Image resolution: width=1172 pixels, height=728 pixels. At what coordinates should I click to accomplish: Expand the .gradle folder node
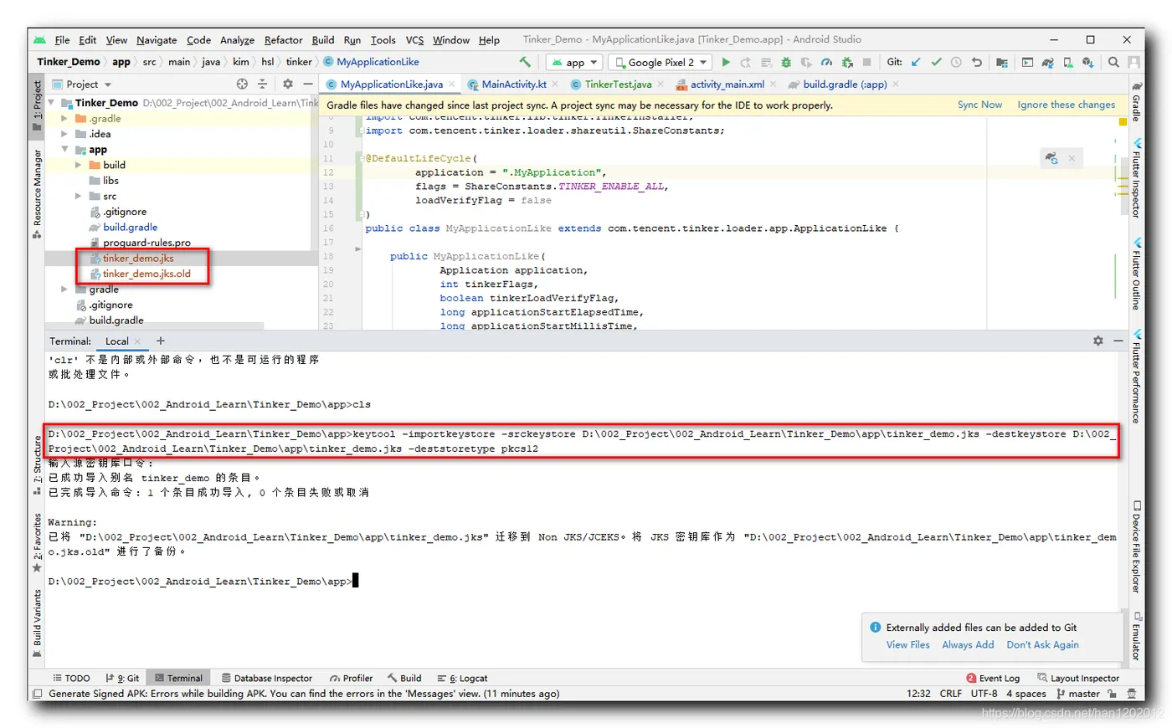tap(64, 119)
